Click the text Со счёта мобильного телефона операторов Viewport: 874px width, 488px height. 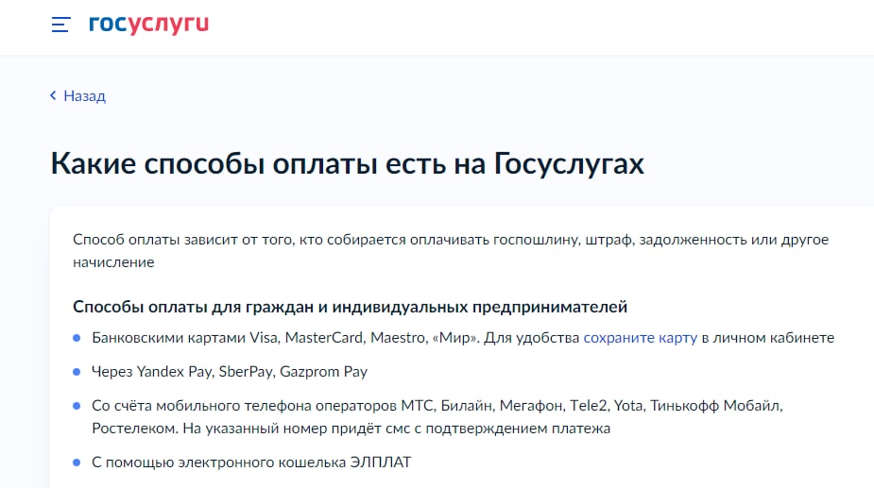click(x=246, y=406)
